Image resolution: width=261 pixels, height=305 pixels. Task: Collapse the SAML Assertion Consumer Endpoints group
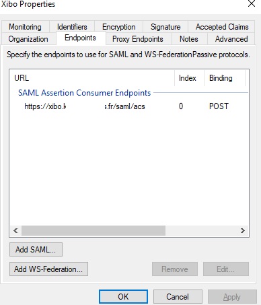point(84,93)
